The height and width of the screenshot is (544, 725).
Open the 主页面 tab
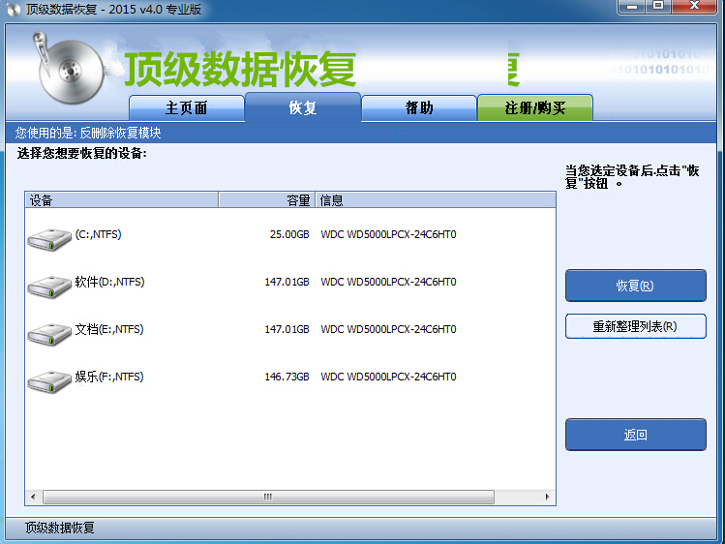coord(187,108)
